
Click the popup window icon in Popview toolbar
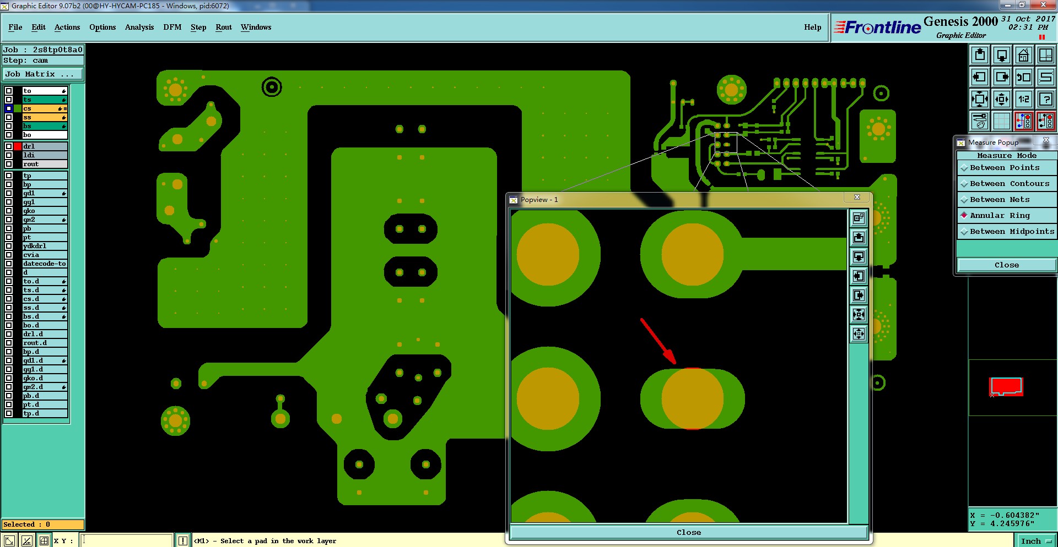tap(859, 218)
